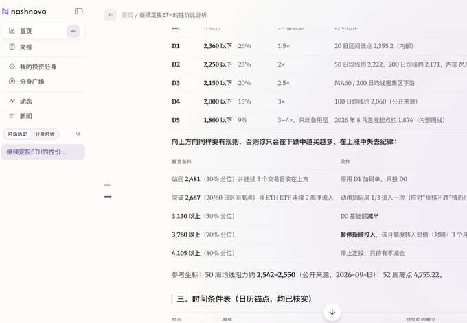The height and width of the screenshot is (323, 467).
Task: Click the 触发条件 column header
Action: click(x=181, y=162)
